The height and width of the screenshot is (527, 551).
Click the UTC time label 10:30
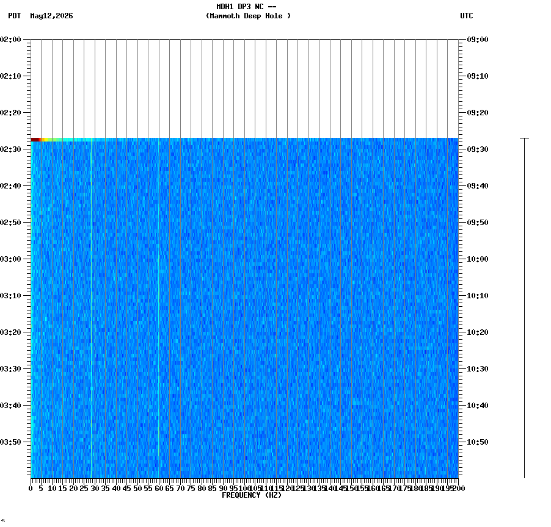pos(478,369)
